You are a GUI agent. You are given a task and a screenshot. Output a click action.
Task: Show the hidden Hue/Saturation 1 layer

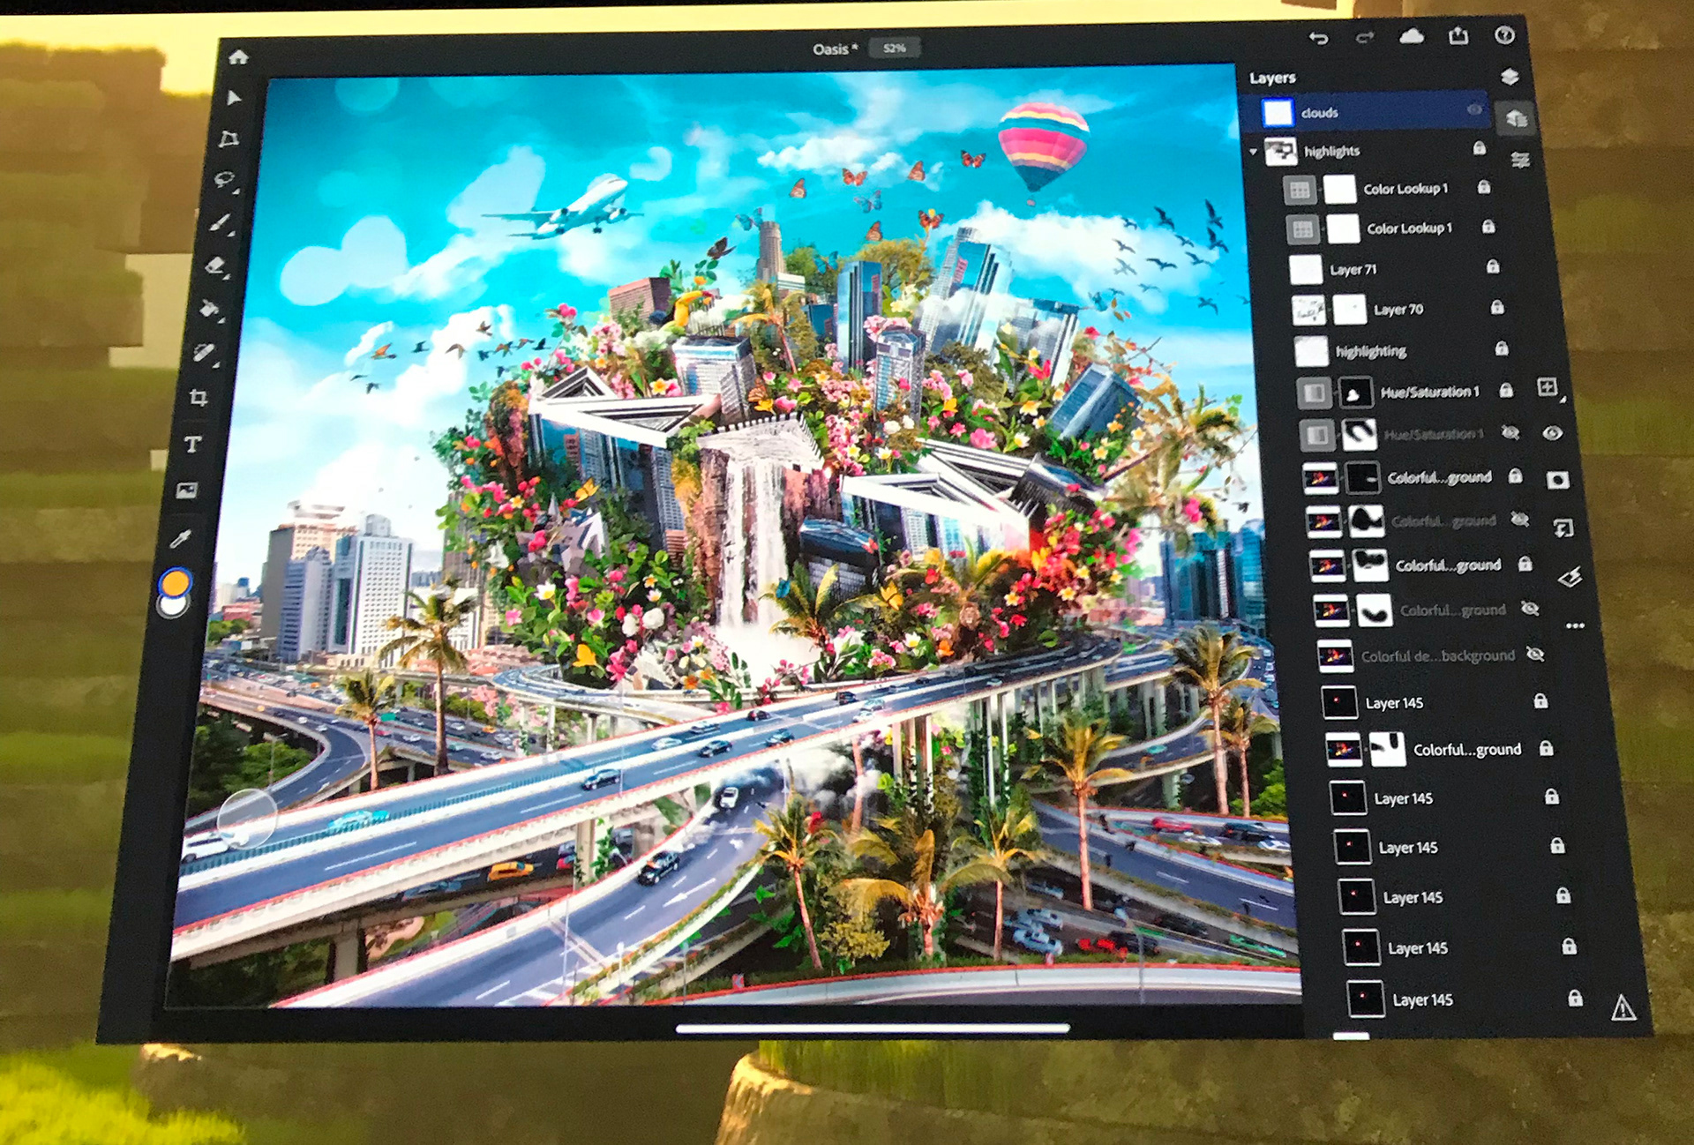[x=1510, y=432]
